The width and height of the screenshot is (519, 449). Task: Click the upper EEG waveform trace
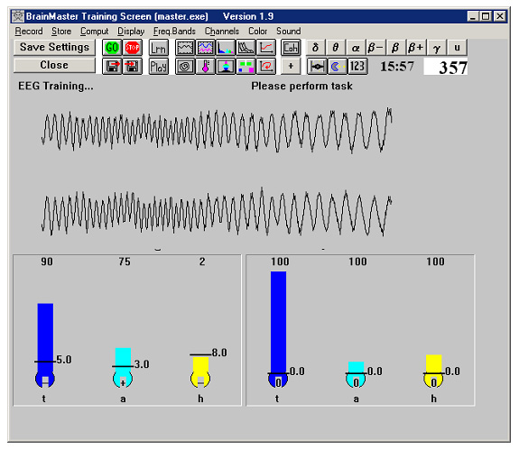click(217, 131)
